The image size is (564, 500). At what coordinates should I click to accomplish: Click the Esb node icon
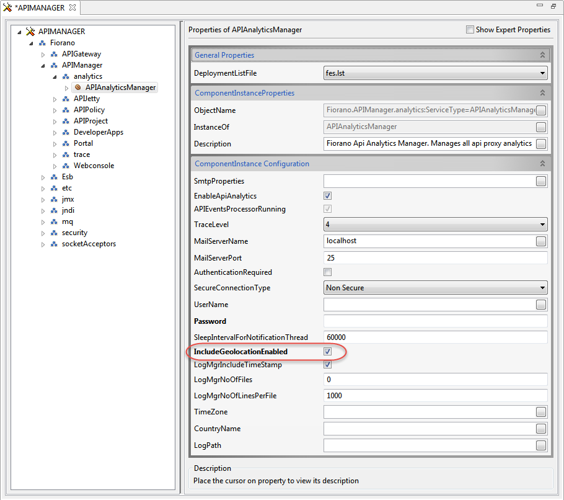coord(55,177)
